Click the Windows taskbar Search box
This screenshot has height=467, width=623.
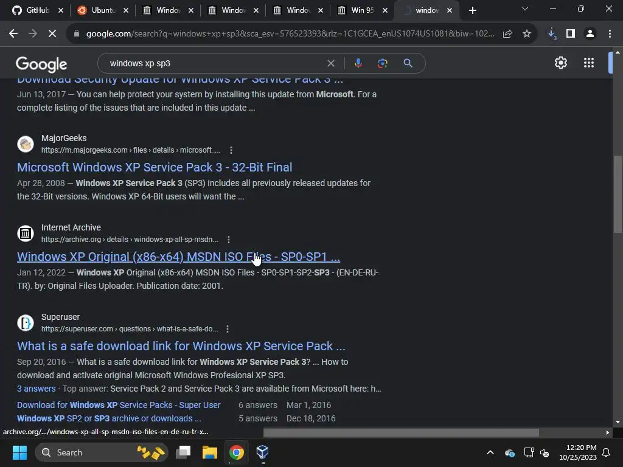click(102, 452)
